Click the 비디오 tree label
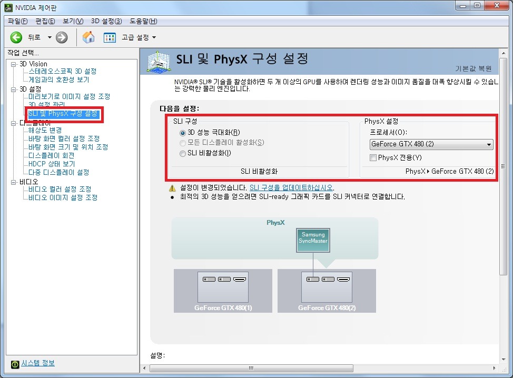Screen dimensions: 513x378 point(29,182)
